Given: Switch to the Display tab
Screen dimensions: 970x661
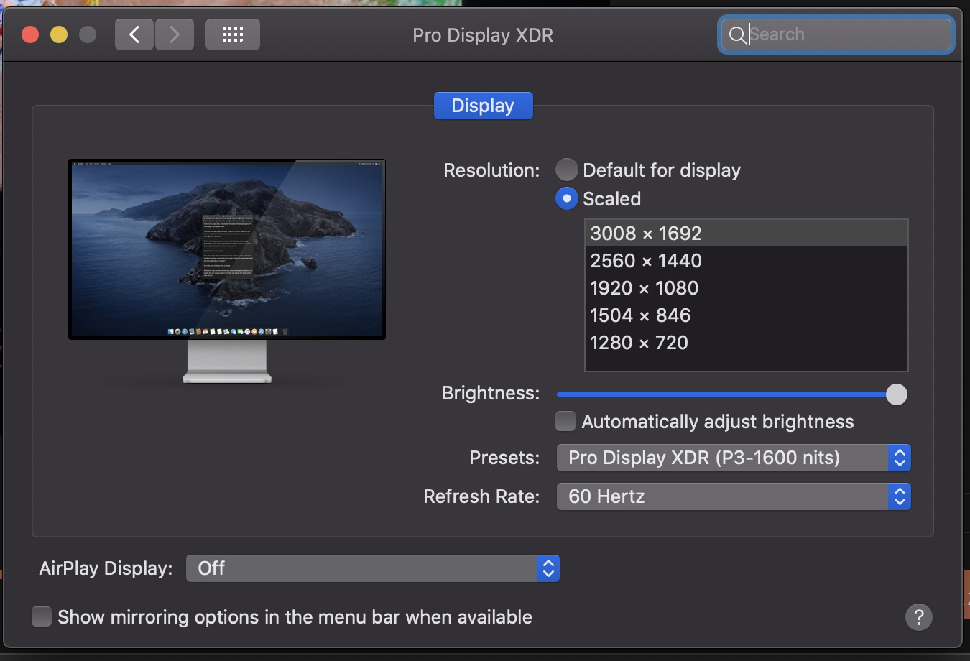Looking at the screenshot, I should tap(483, 106).
